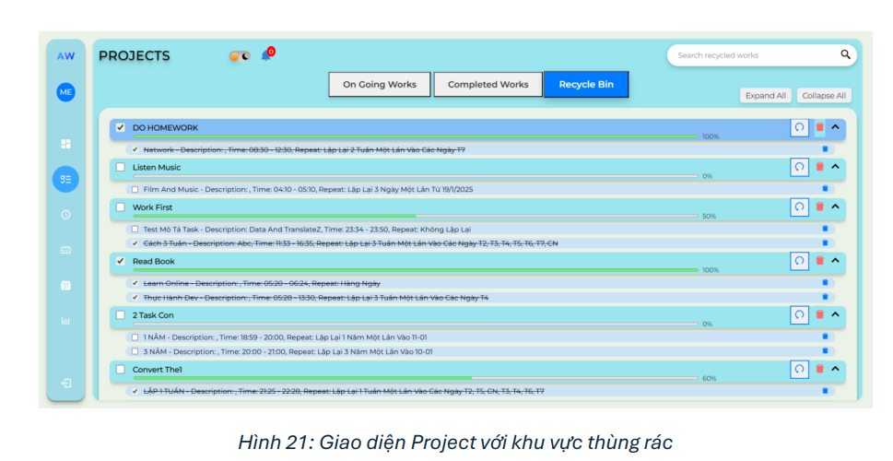Select the projects checklist icon in the sidebar

point(66,180)
